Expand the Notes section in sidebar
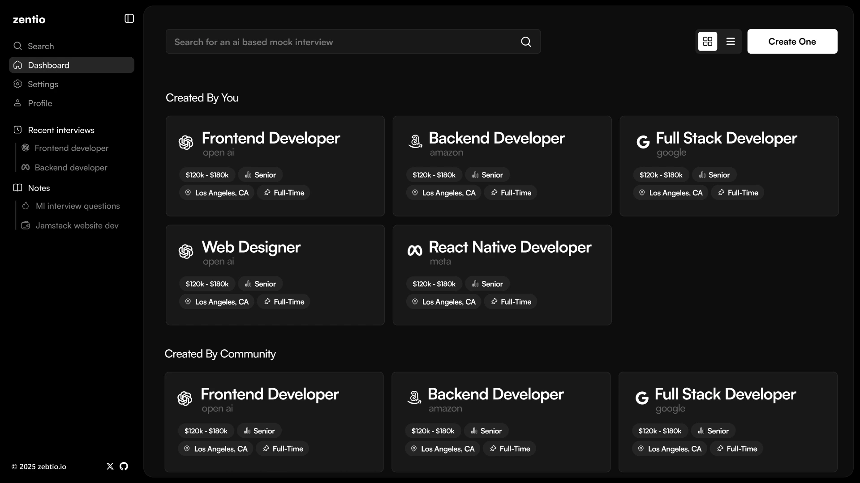 [x=39, y=188]
